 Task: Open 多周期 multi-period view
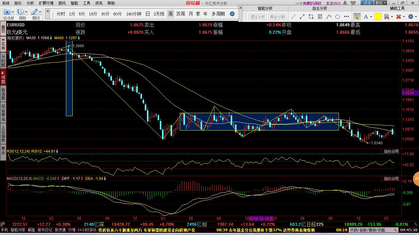coord(218,14)
